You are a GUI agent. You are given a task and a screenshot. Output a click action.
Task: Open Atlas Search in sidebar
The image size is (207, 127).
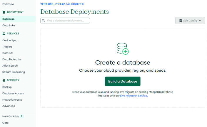click(10, 66)
